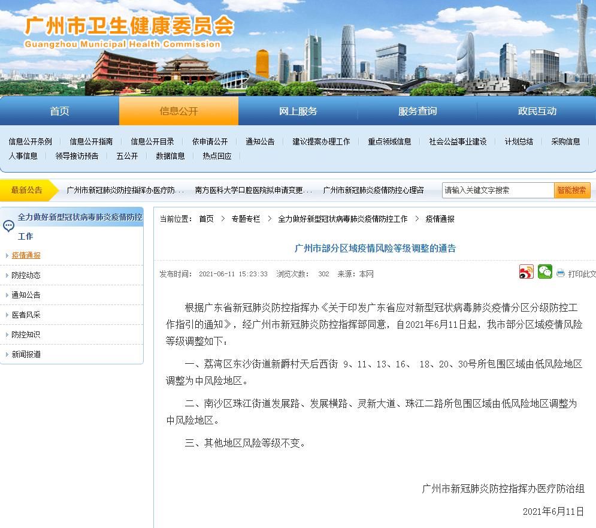Viewport: 596px width, 528px height.
Task: Open 通知公告 in the sub-navigation bar
Action: tap(260, 141)
